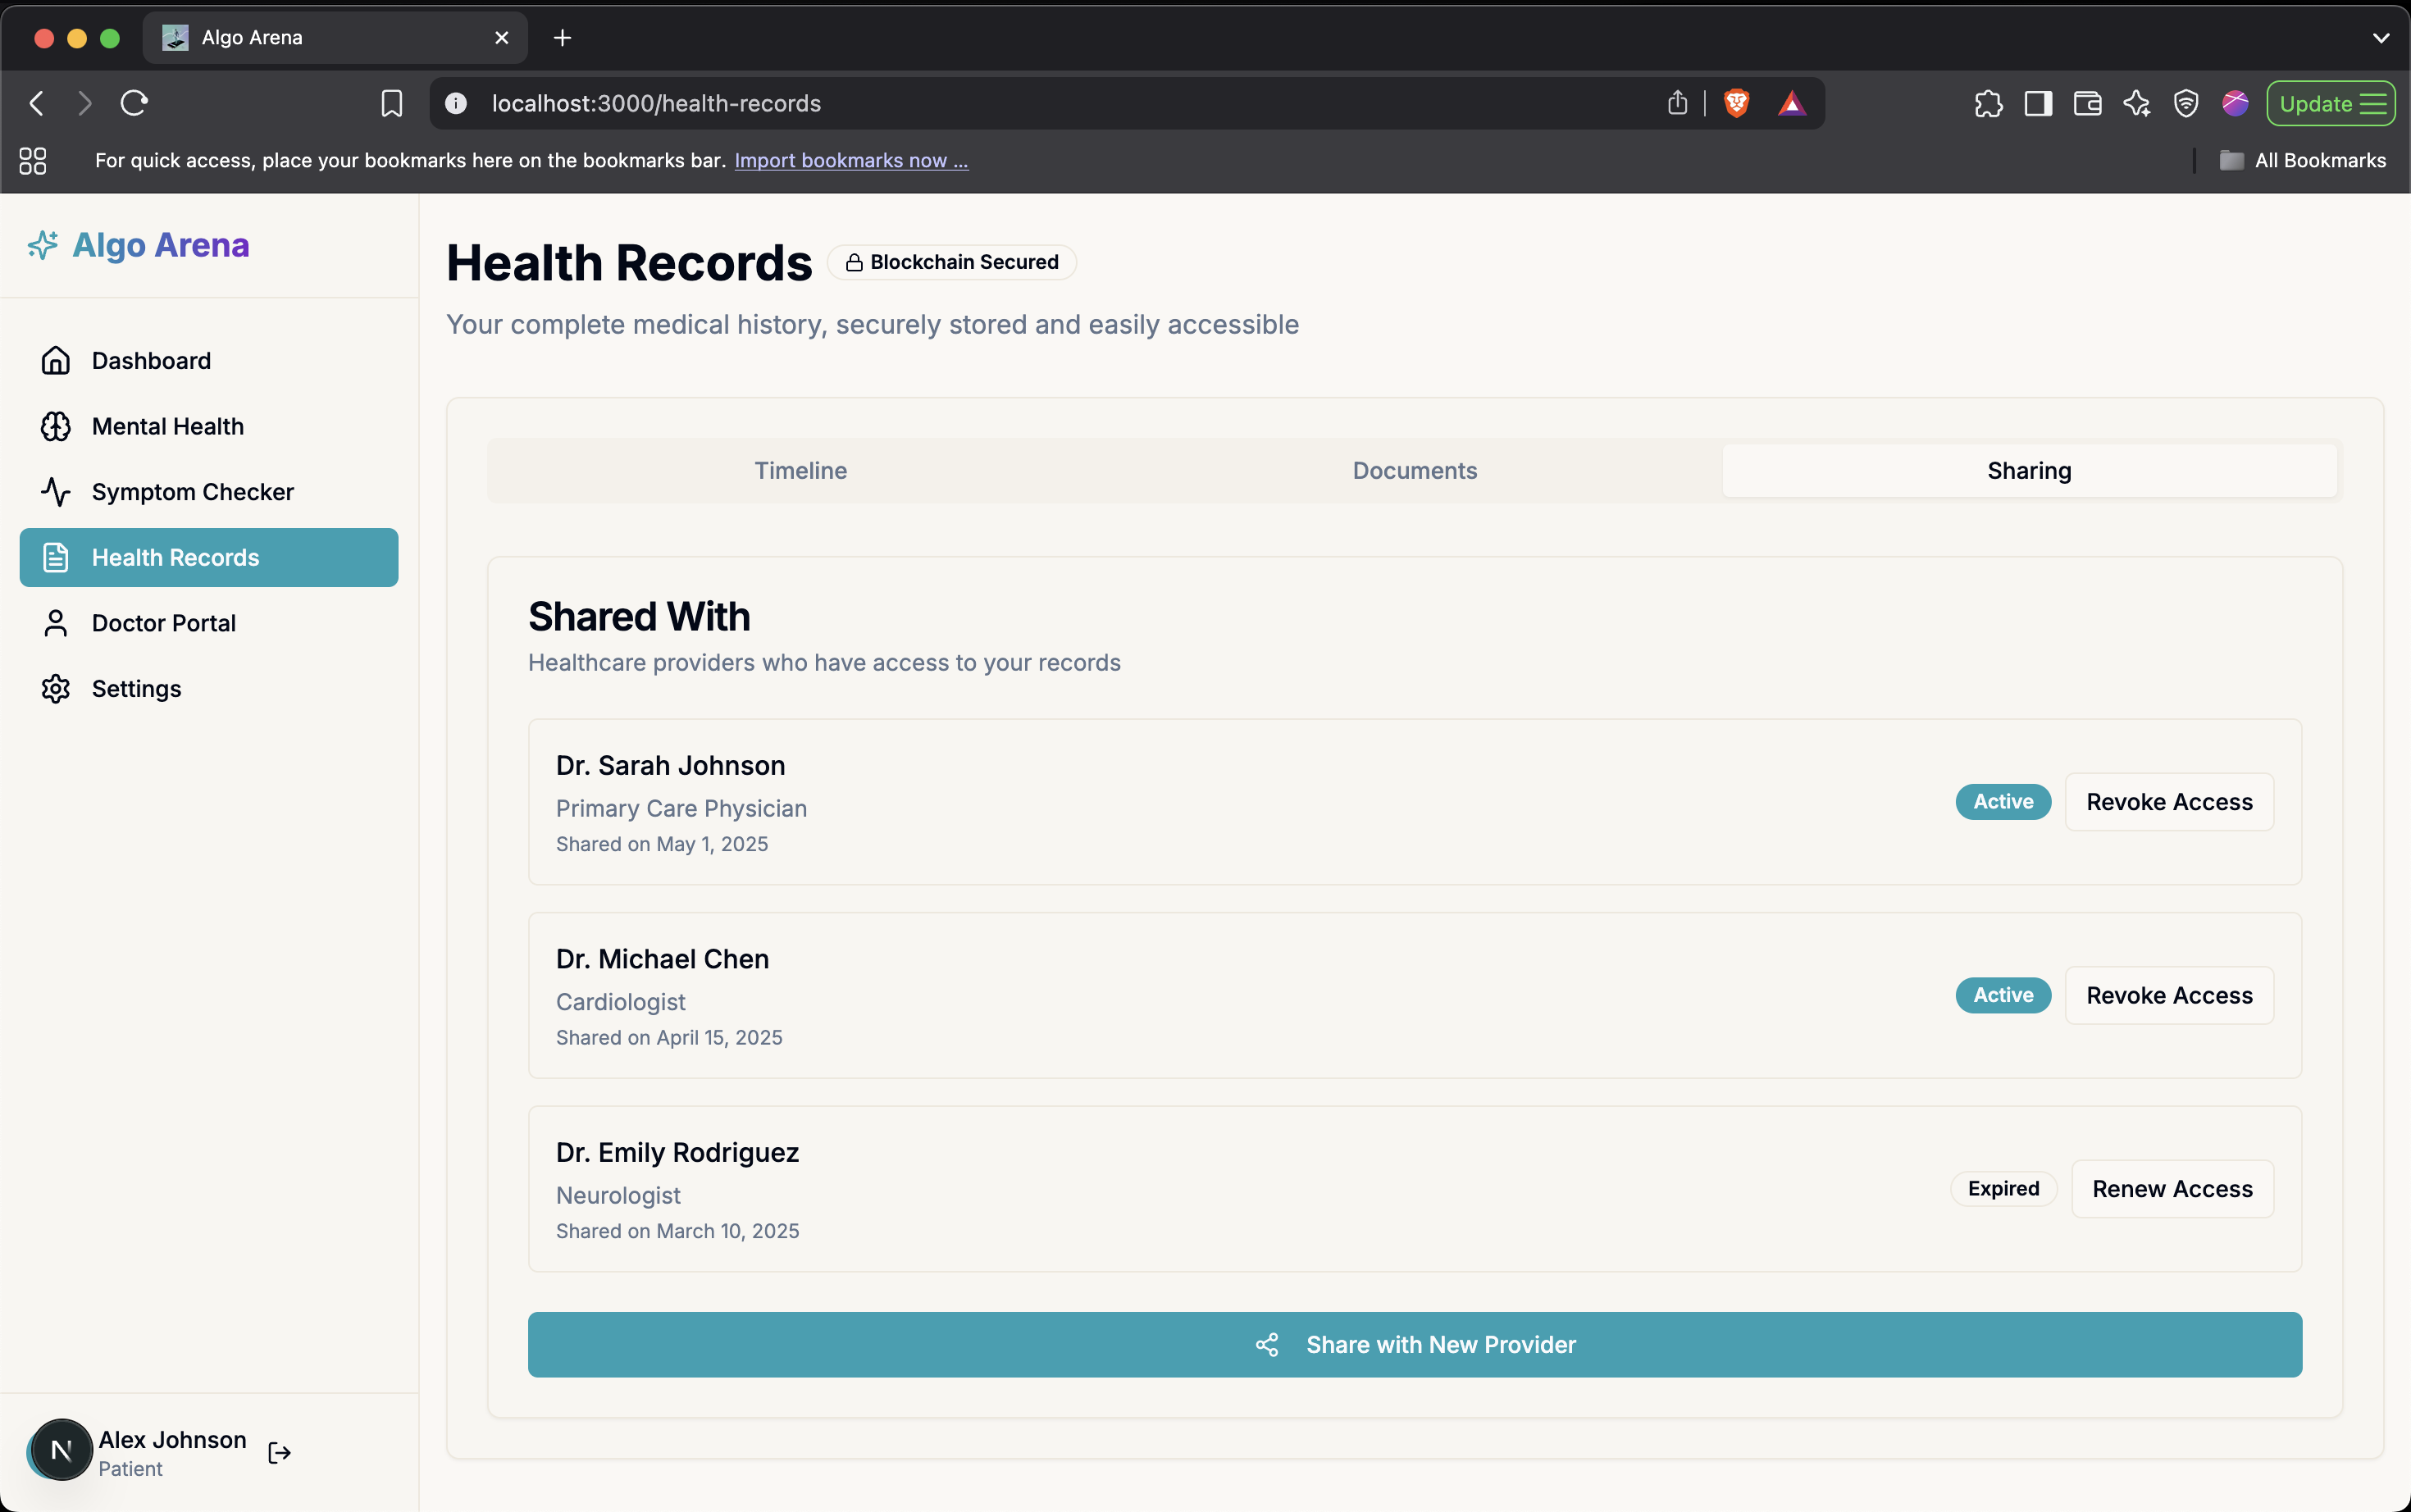Click Share with New Provider button
This screenshot has width=2411, height=1512.
pyautogui.click(x=1414, y=1344)
